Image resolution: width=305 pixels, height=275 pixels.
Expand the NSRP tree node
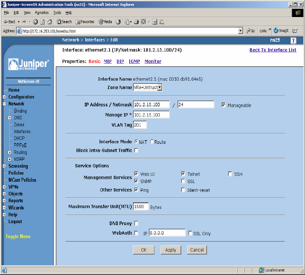pos(9,159)
